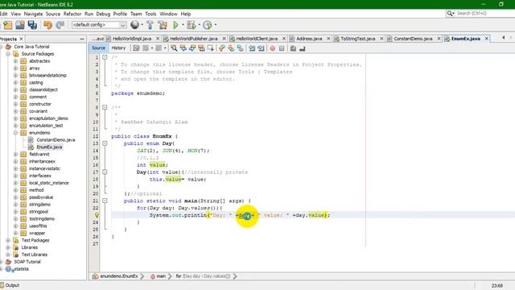Click the Uncomment lines icon
This screenshot has width=515, height=290.
[x=303, y=48]
